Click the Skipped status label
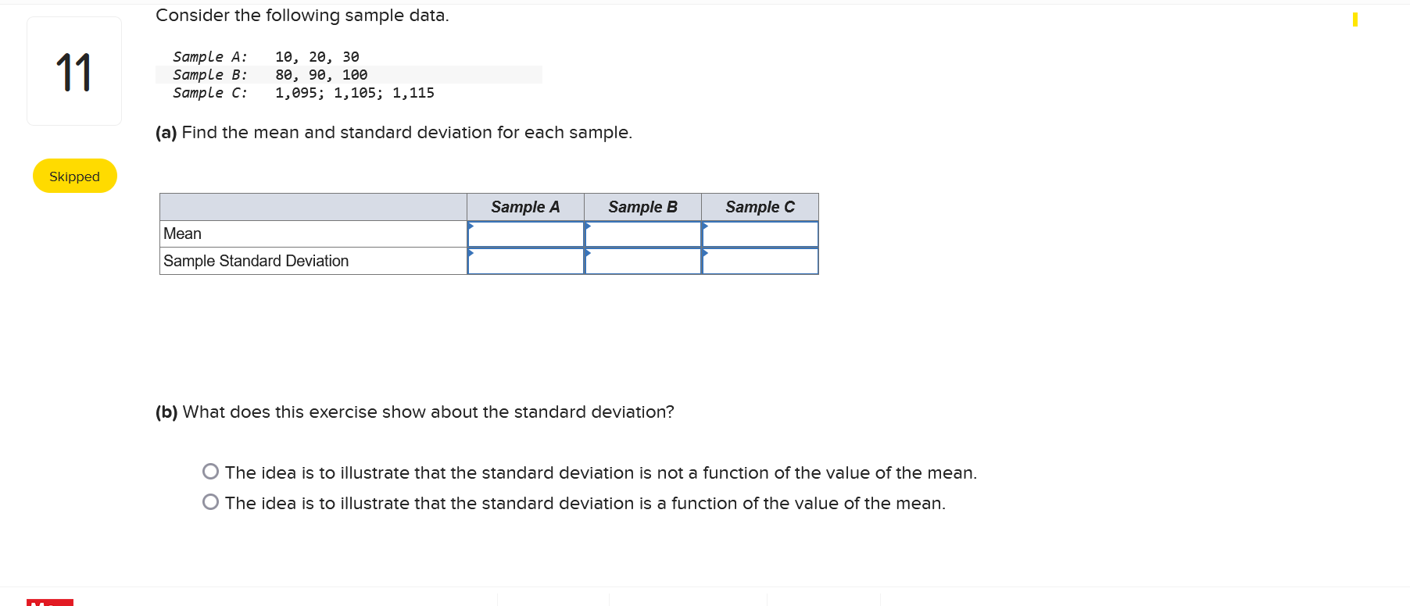Screen dimensions: 1410x606 [74, 176]
